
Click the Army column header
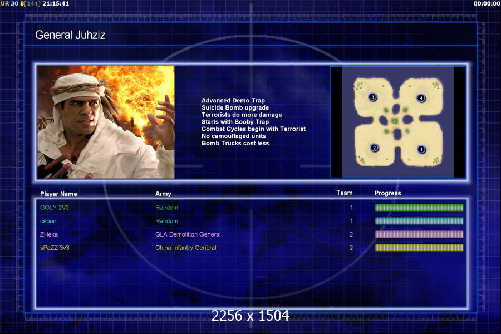click(163, 194)
